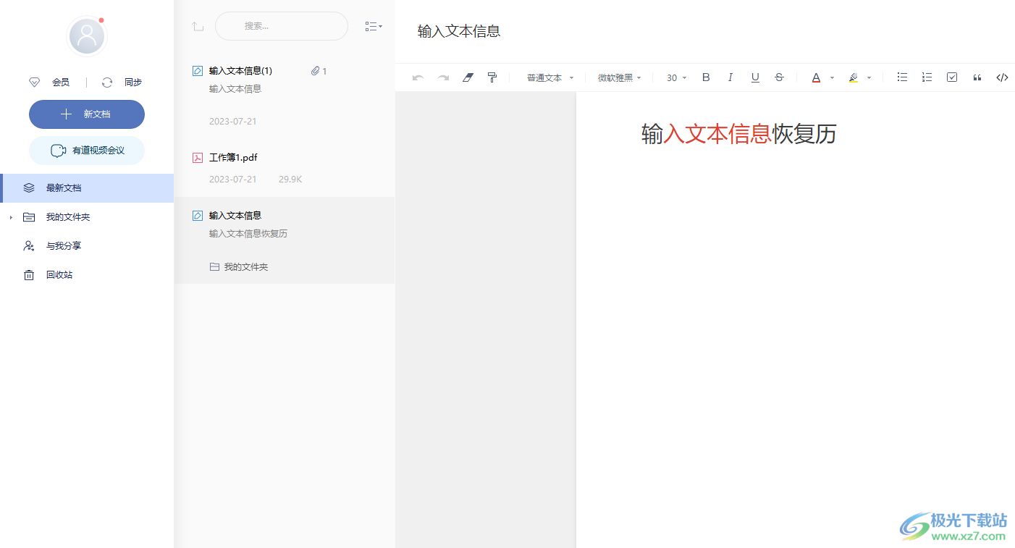Click the attachment paperclip on 输入文本信息(1)
The height and width of the screenshot is (548, 1015).
click(316, 71)
